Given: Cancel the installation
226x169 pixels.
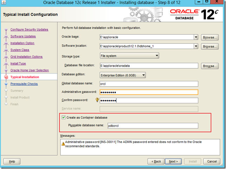Looking at the screenshot, I should point(212,161).
